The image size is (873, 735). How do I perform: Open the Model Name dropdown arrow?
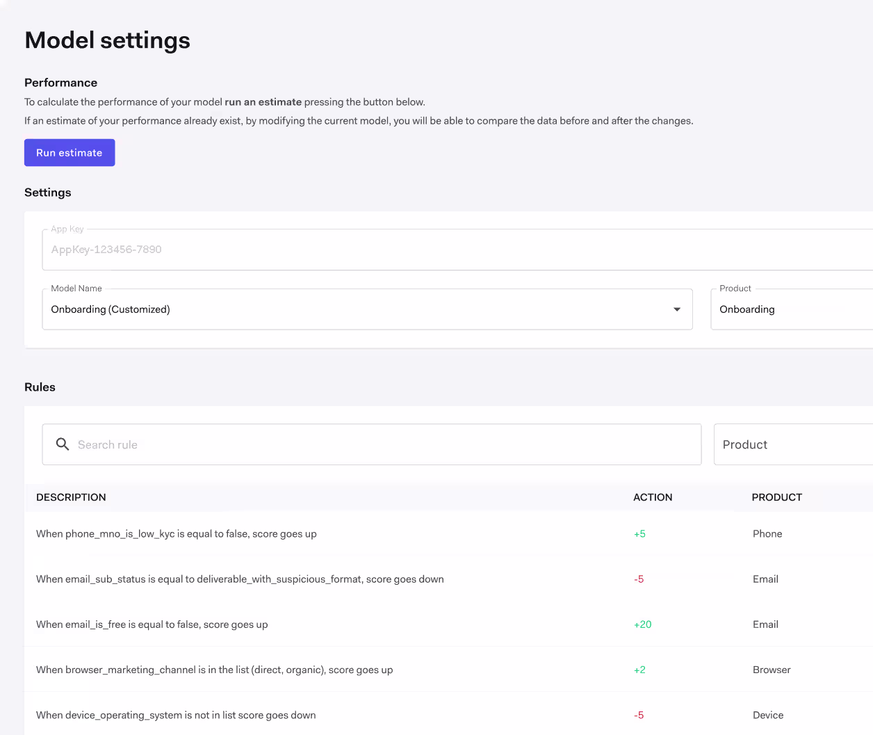(677, 309)
